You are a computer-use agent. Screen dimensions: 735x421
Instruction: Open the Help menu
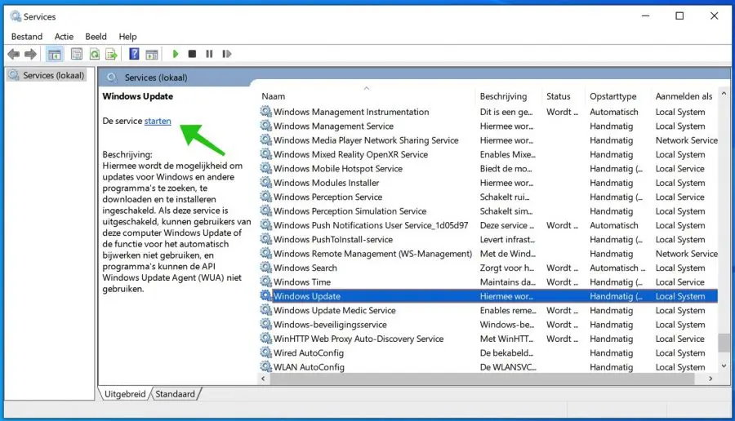[127, 37]
